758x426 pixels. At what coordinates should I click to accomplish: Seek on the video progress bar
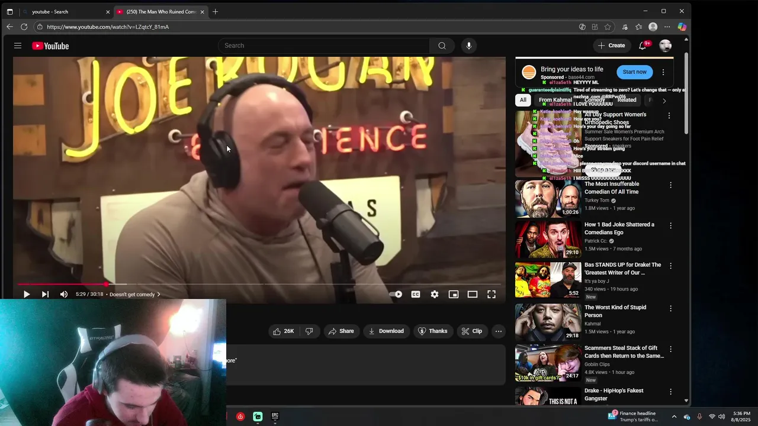(259, 284)
